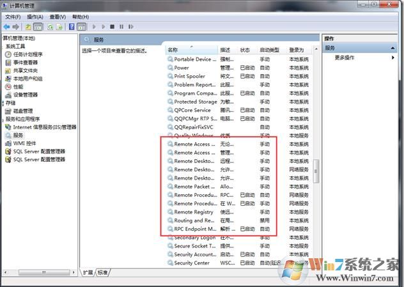The height and width of the screenshot is (287, 404).
Task: Open 任务计划程序 in the tree
Action: [24, 54]
